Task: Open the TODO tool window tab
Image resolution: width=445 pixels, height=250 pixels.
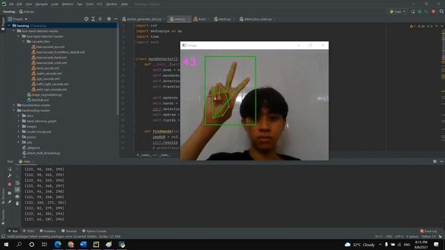Action: coord(29,231)
